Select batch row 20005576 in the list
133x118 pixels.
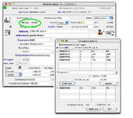(87, 54)
